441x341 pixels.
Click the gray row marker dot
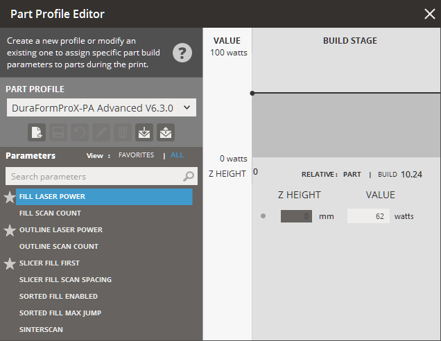click(x=263, y=216)
